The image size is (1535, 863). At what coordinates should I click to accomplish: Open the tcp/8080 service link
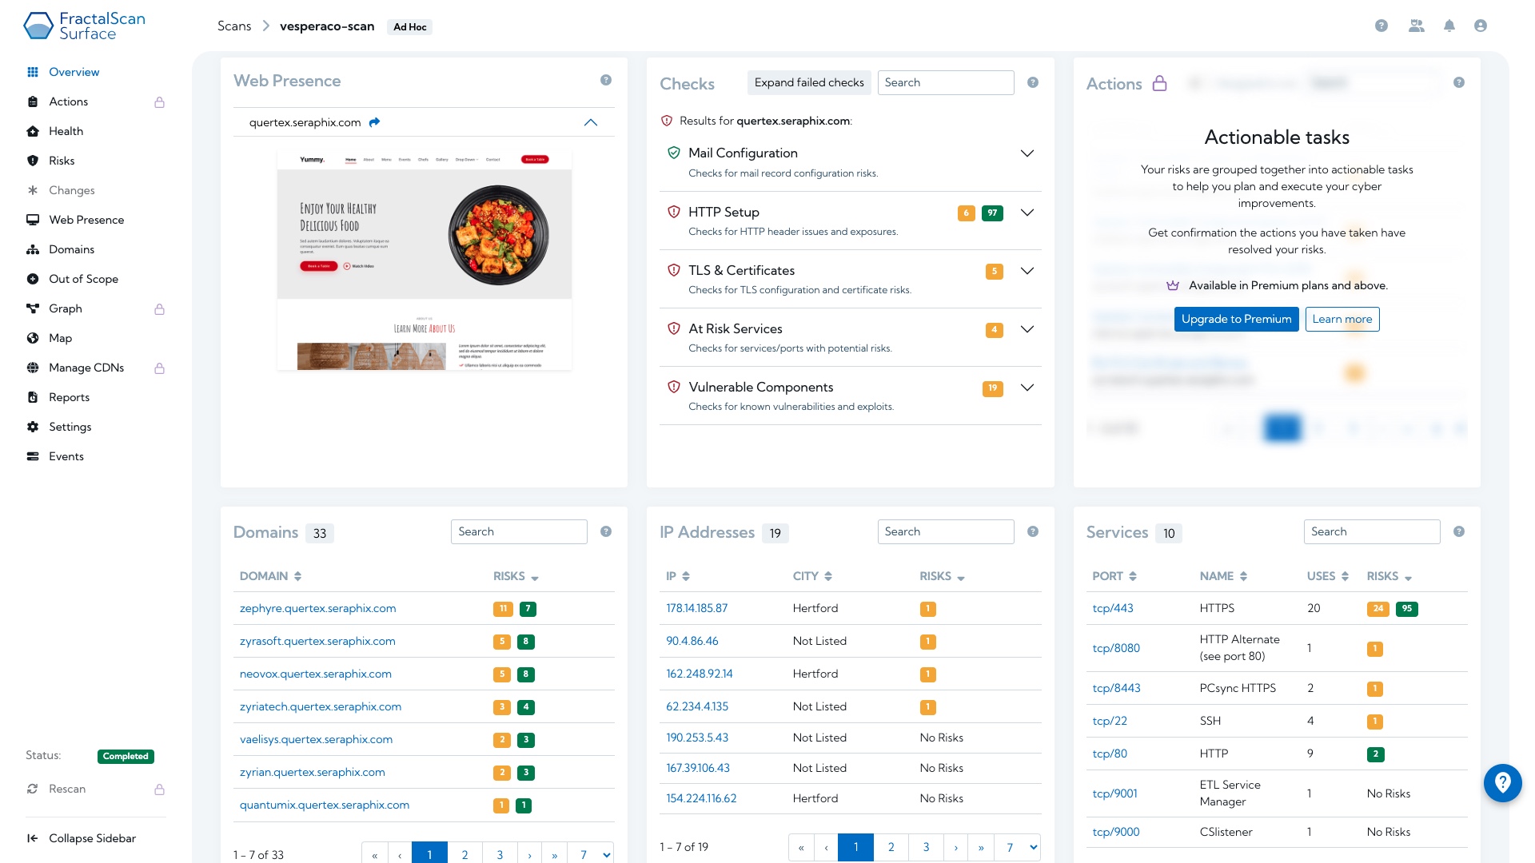1116,648
